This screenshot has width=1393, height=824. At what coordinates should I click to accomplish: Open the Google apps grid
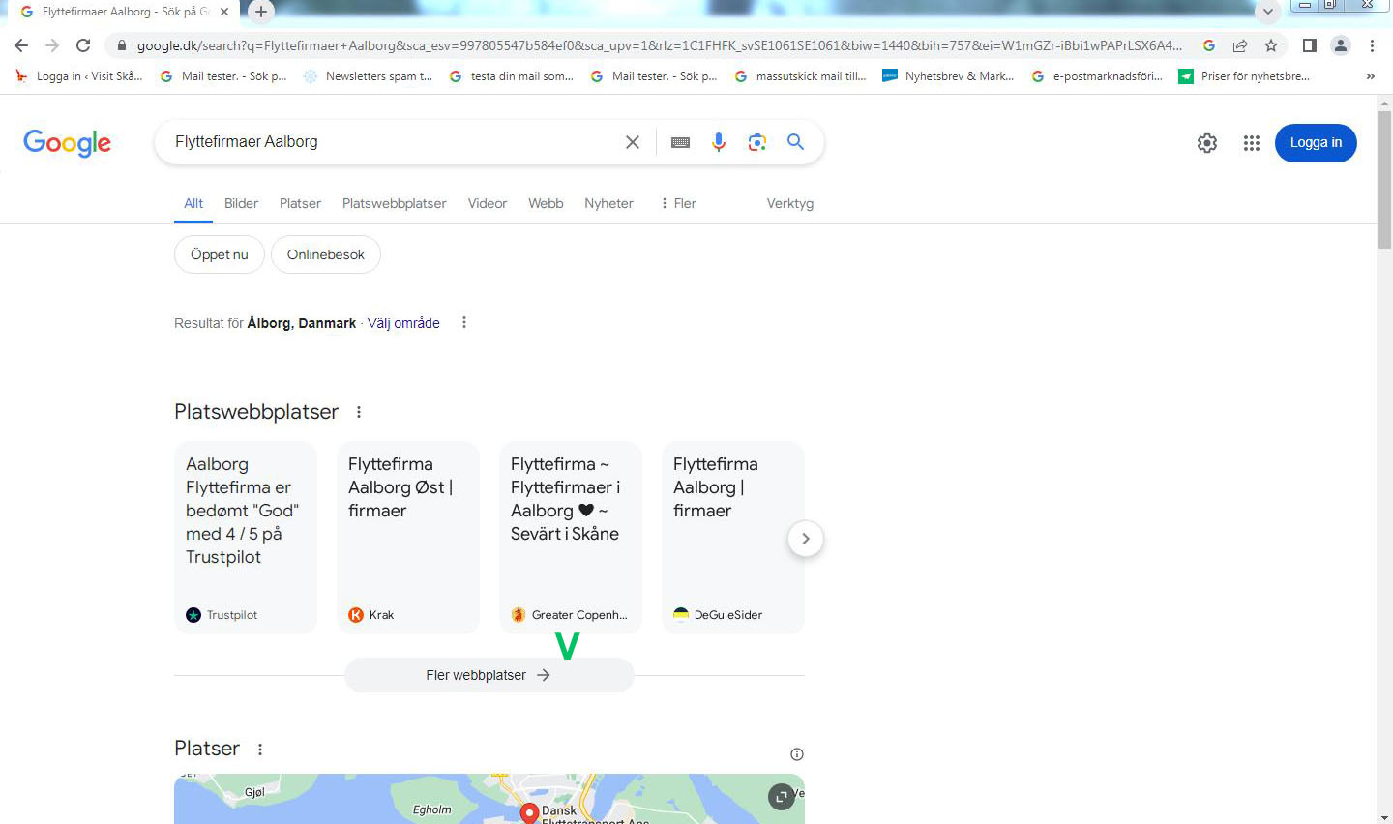pos(1252,143)
